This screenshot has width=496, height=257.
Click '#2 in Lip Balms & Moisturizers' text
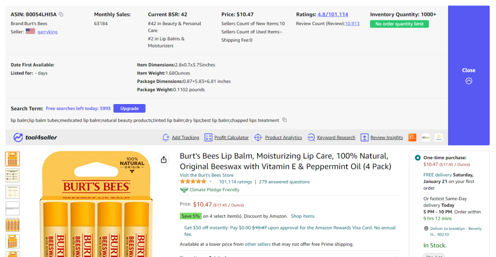point(167,42)
